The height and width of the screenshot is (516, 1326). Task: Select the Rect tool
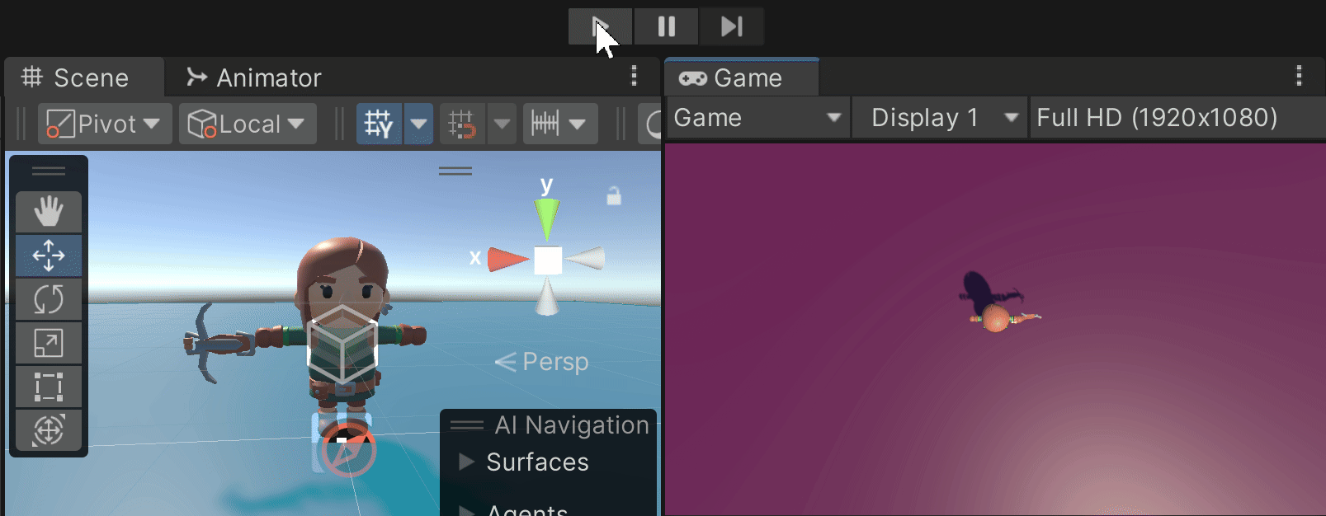[49, 387]
